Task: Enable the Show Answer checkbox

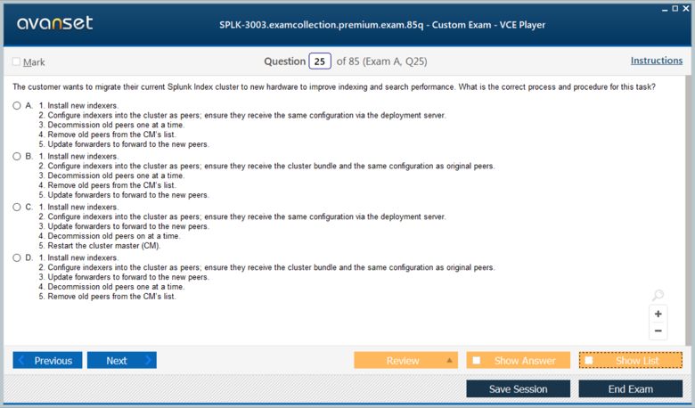Action: tap(477, 360)
